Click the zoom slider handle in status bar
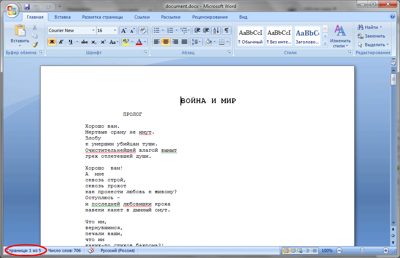This screenshot has width=400, height=258. coord(362,250)
